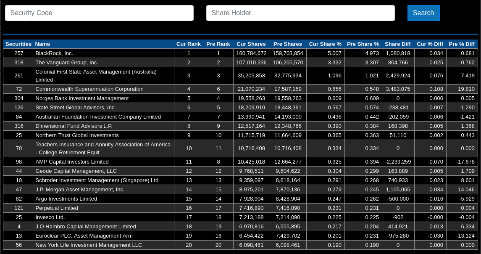Sort by Cur Share % header
The width and height of the screenshot is (481, 254).
325,44
